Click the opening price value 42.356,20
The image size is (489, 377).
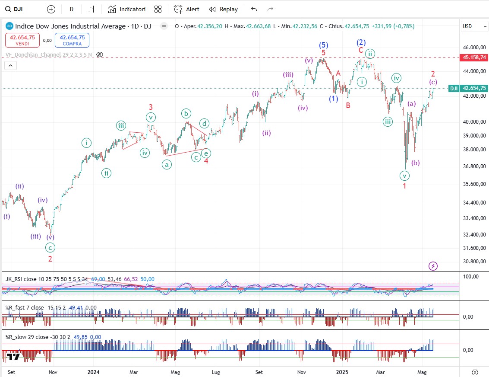pos(210,26)
